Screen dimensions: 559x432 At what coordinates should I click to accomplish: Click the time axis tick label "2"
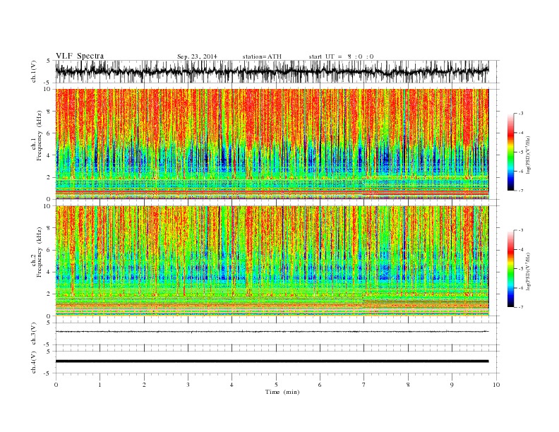[144, 385]
